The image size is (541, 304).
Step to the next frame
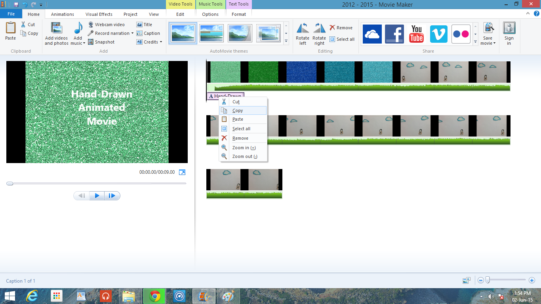pyautogui.click(x=112, y=196)
